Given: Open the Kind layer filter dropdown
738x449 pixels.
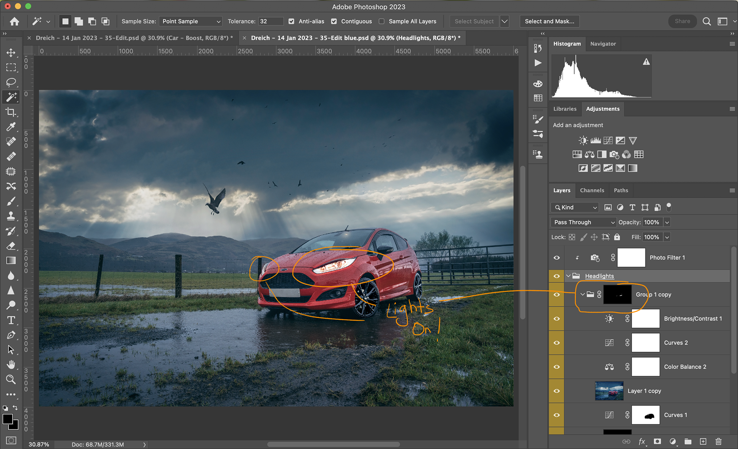Looking at the screenshot, I should 575,208.
